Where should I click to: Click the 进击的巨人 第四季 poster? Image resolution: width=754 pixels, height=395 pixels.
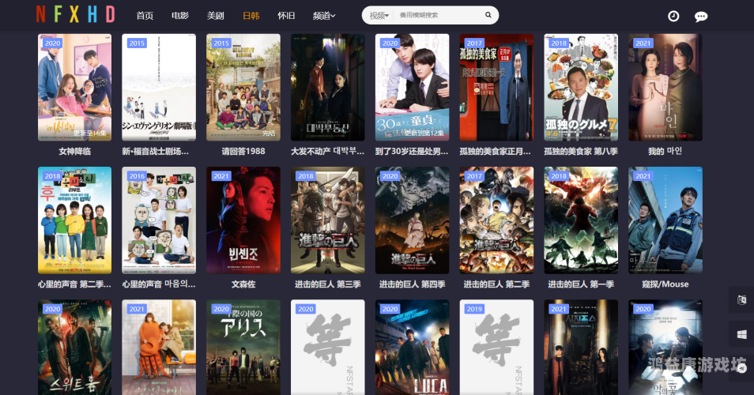click(412, 220)
